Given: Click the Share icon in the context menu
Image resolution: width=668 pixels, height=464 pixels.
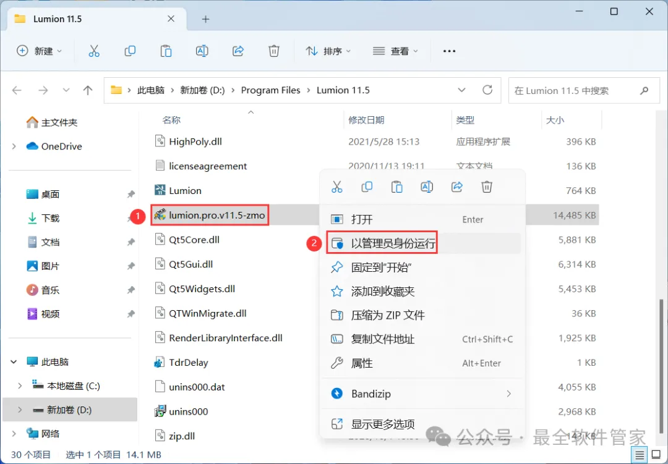Looking at the screenshot, I should point(456,187).
